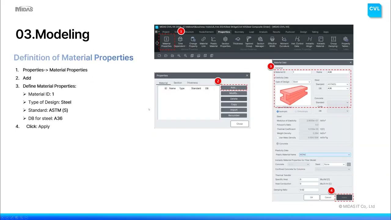Screen dimensions: 391x220
Task: Open the Confined Concrete for Columns dropdown
Action: point(332,169)
